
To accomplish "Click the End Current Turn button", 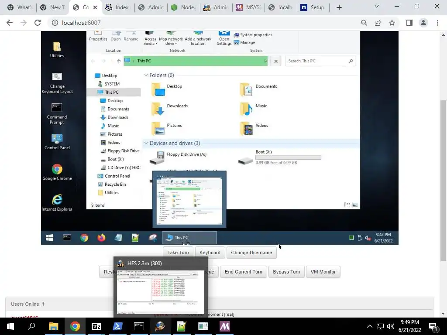I will (x=244, y=272).
